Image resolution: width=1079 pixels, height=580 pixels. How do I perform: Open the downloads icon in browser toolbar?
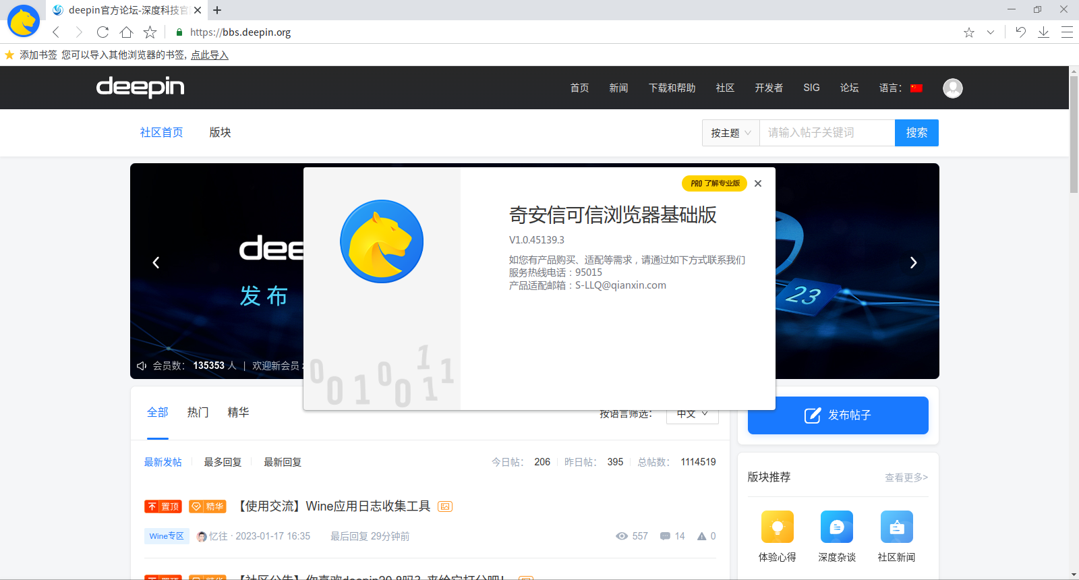(x=1043, y=32)
